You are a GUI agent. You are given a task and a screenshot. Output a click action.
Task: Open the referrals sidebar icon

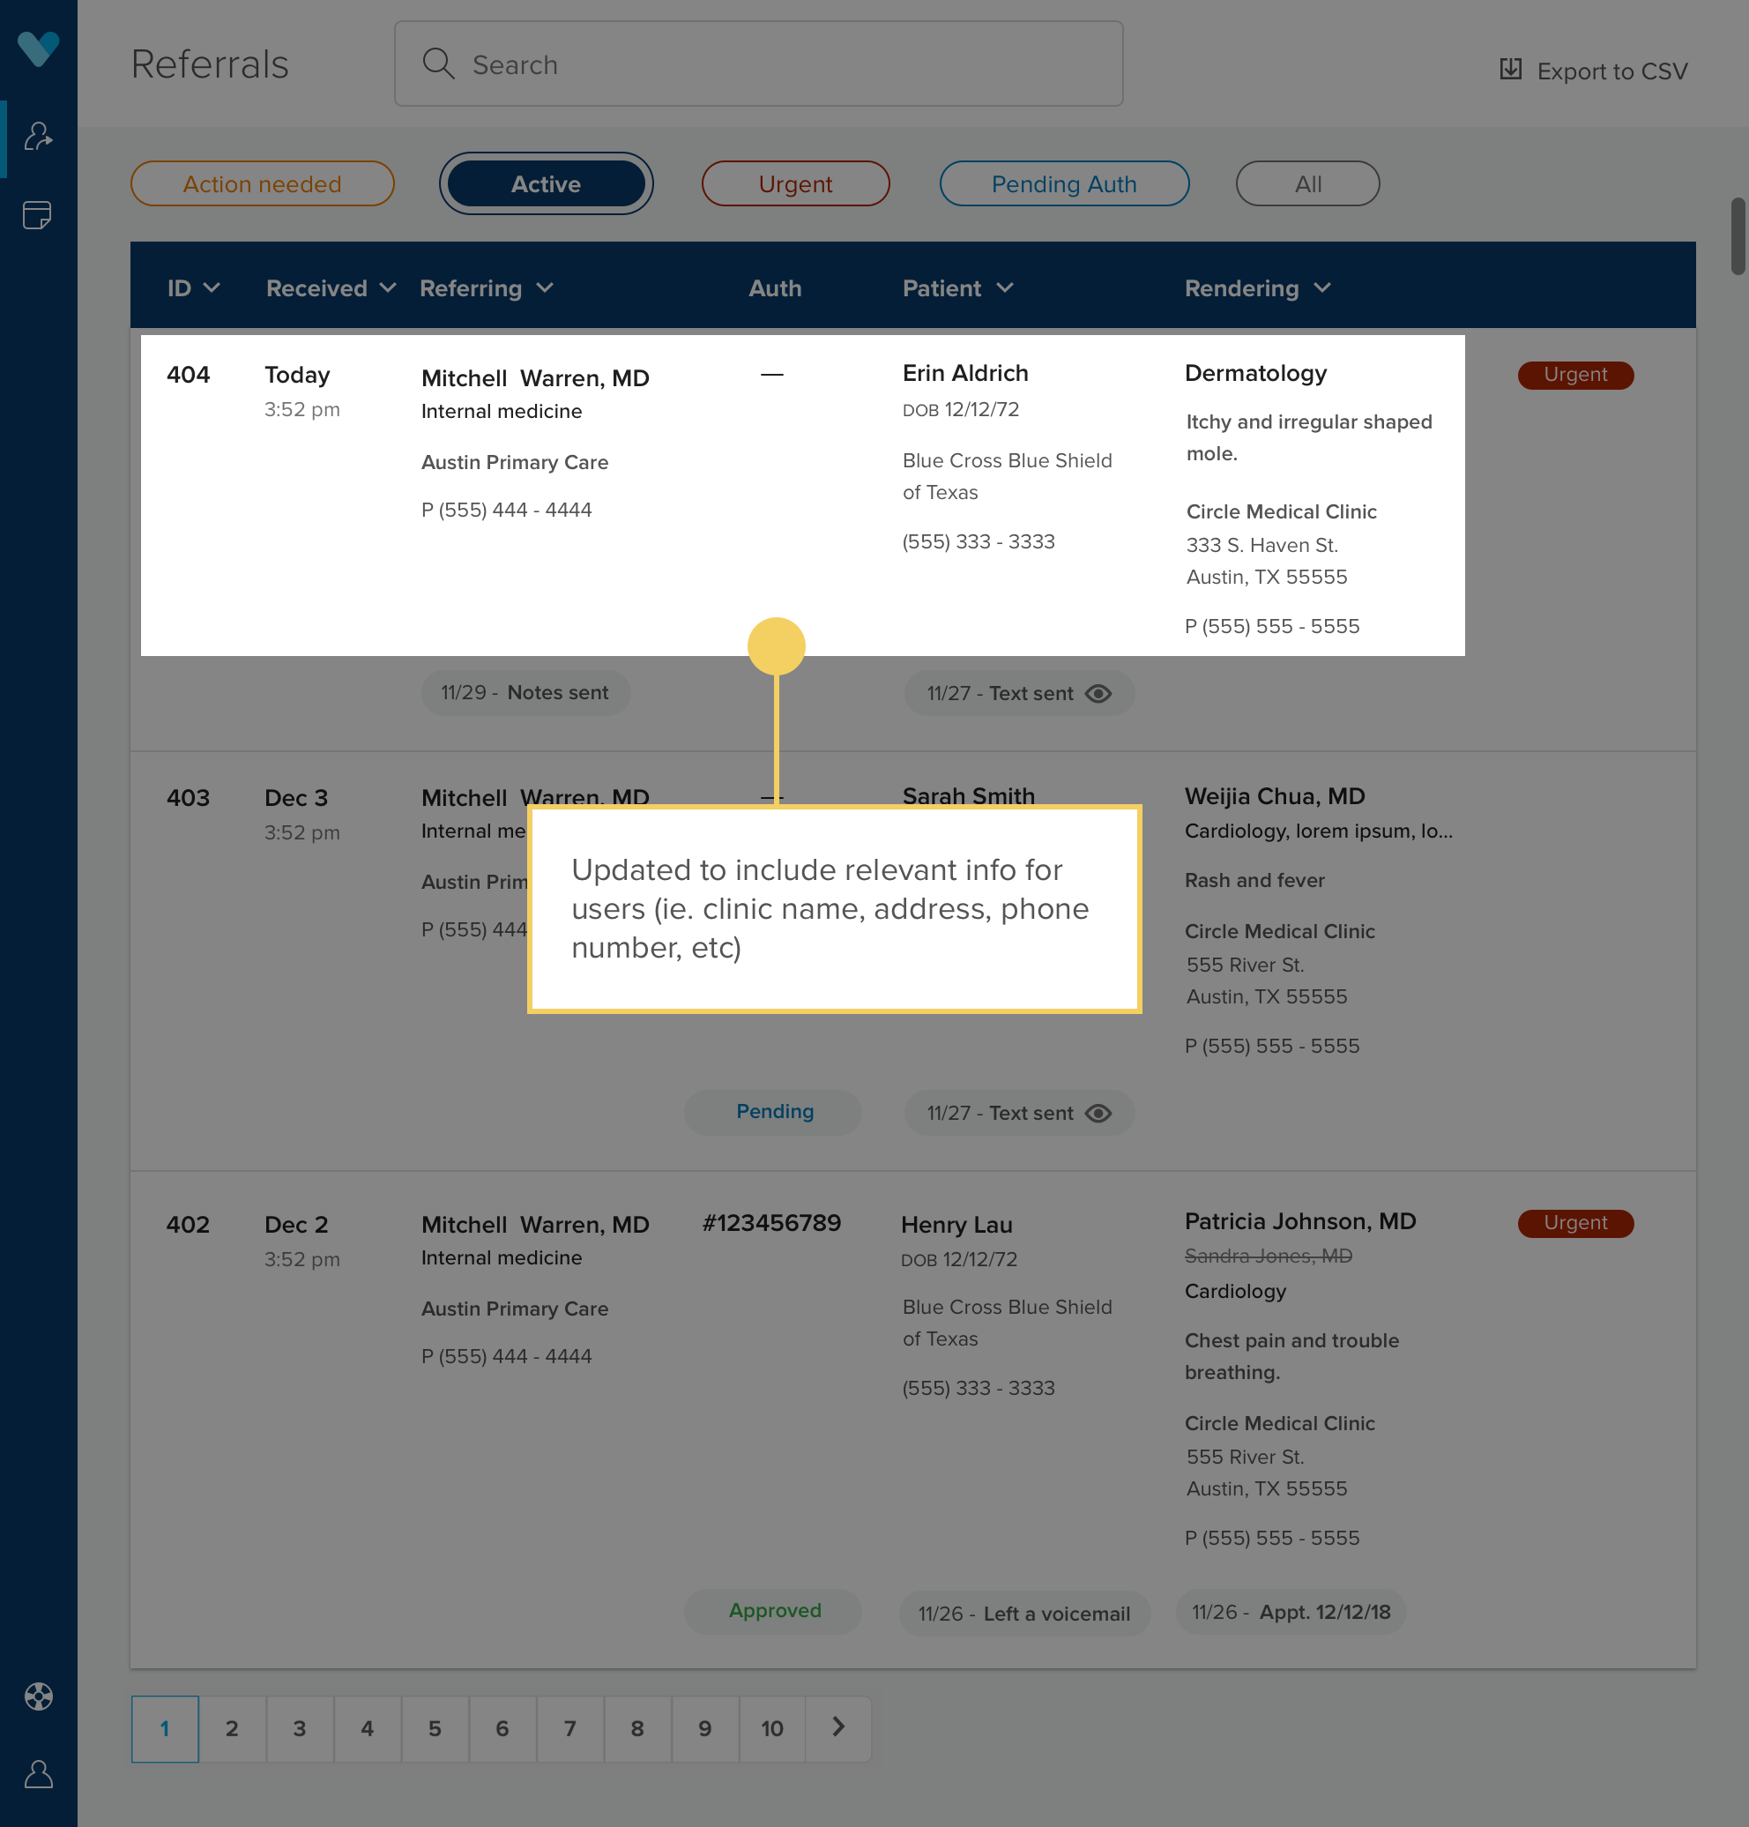click(x=38, y=137)
